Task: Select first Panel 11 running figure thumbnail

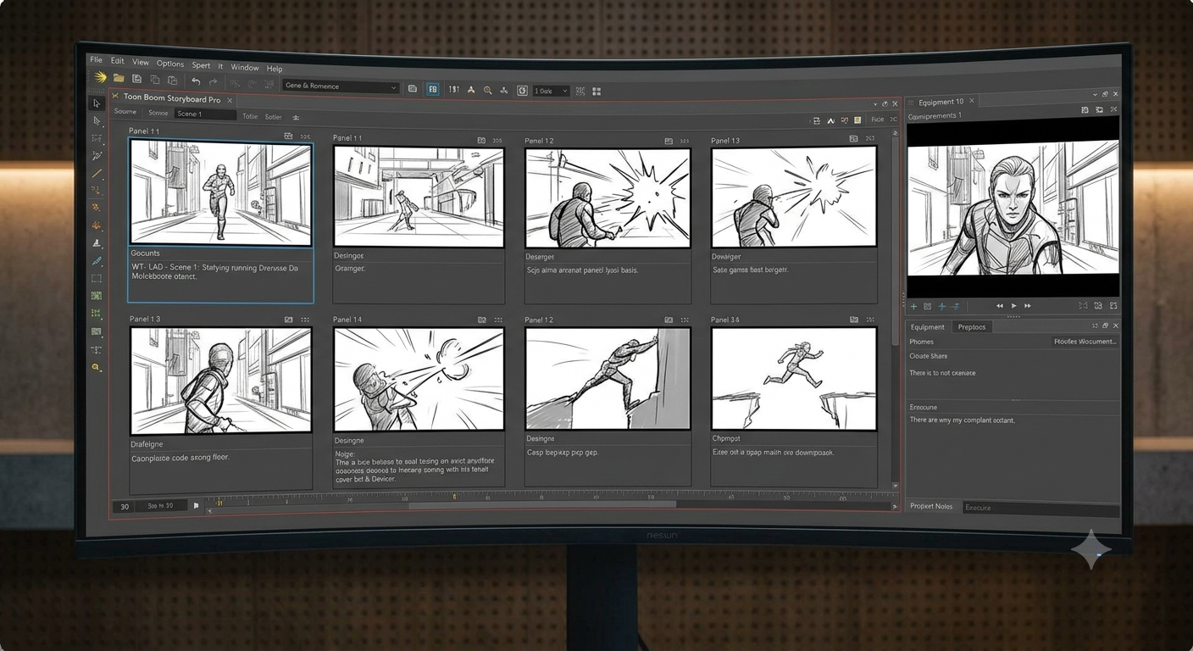Action: click(x=220, y=192)
